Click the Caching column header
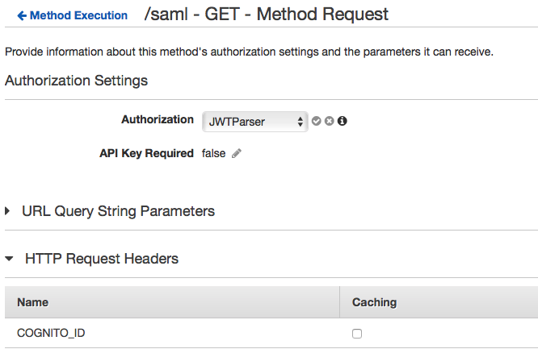The image size is (538, 349). pyautogui.click(x=374, y=302)
